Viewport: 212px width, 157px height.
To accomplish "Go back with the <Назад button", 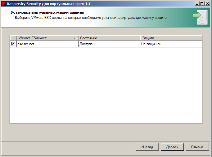I will coord(147,147).
